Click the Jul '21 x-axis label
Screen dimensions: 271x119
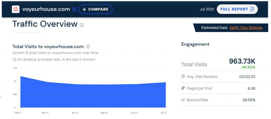coord(163,113)
